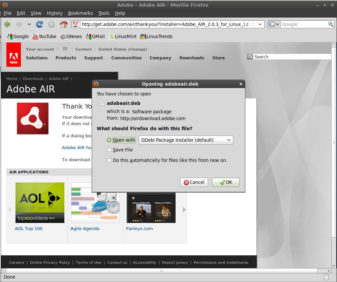
Task: Click the Communities navigation link
Action: click(x=126, y=58)
